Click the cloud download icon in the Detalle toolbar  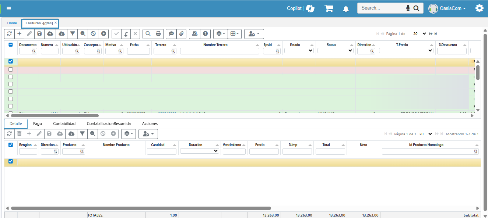(x=71, y=134)
